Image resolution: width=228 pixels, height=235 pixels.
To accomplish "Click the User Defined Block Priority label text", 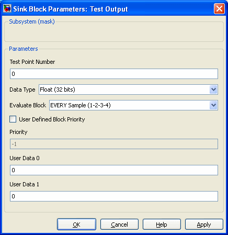I will pos(52,119).
